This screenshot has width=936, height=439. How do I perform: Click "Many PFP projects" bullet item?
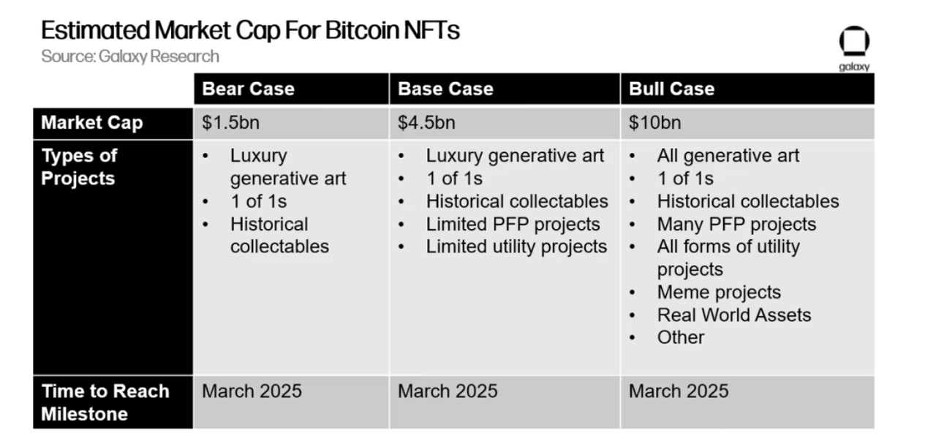click(x=736, y=225)
